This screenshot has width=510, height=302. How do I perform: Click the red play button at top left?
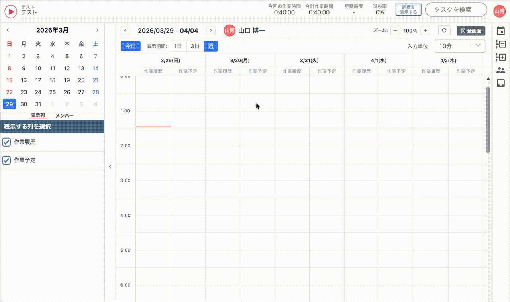click(x=10, y=11)
